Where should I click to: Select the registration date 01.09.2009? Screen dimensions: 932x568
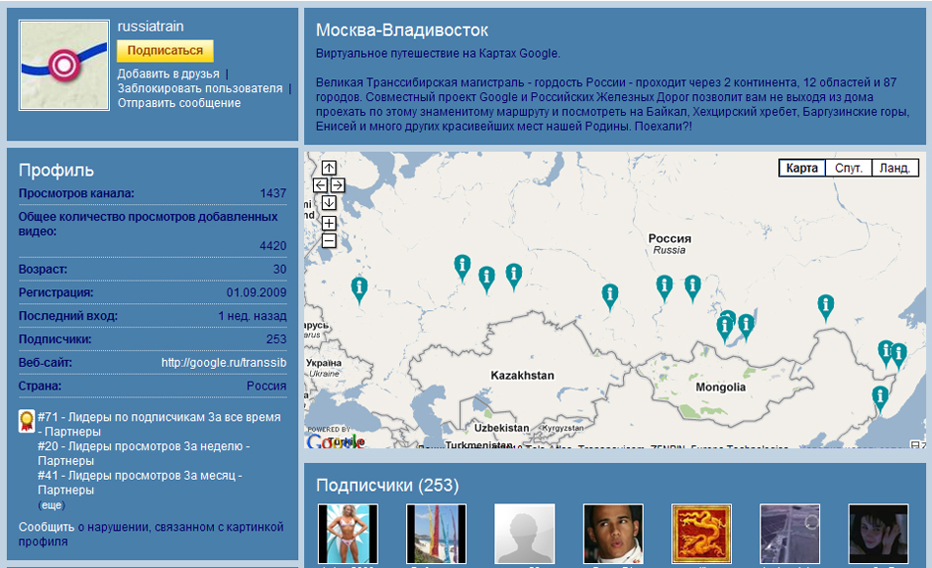point(256,292)
